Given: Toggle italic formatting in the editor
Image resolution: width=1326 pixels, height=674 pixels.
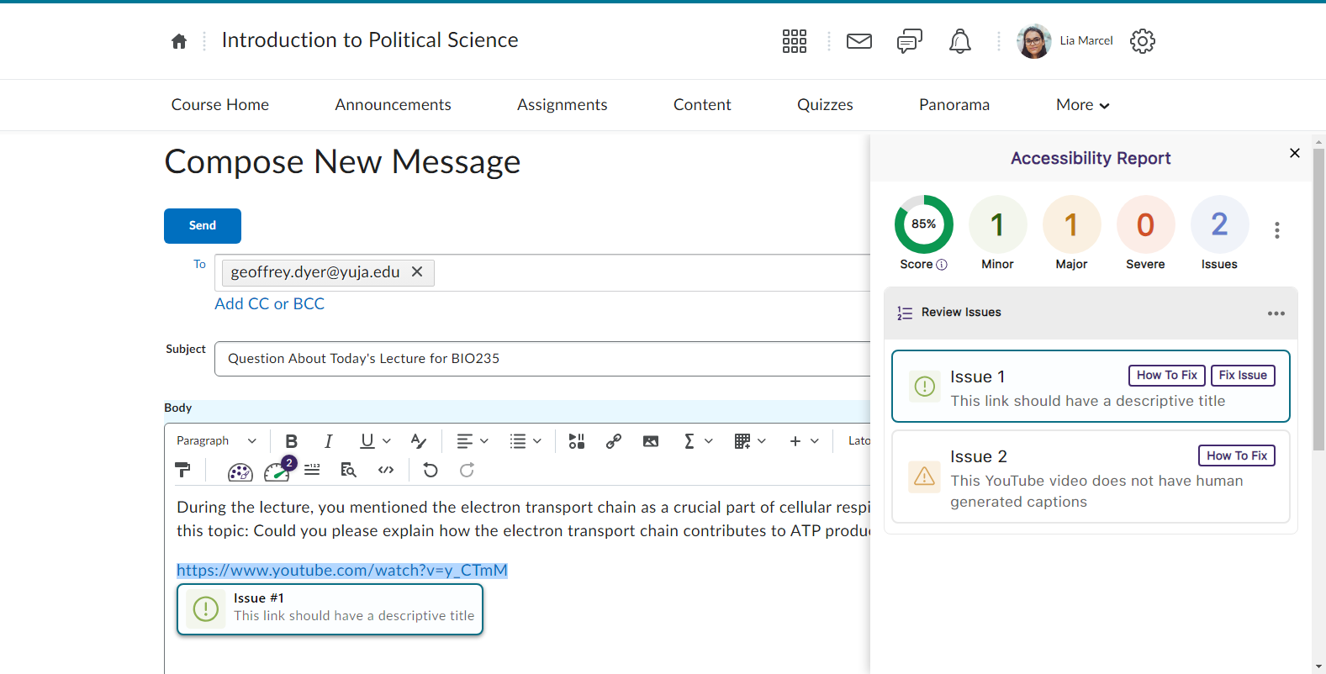Looking at the screenshot, I should pyautogui.click(x=328, y=441).
